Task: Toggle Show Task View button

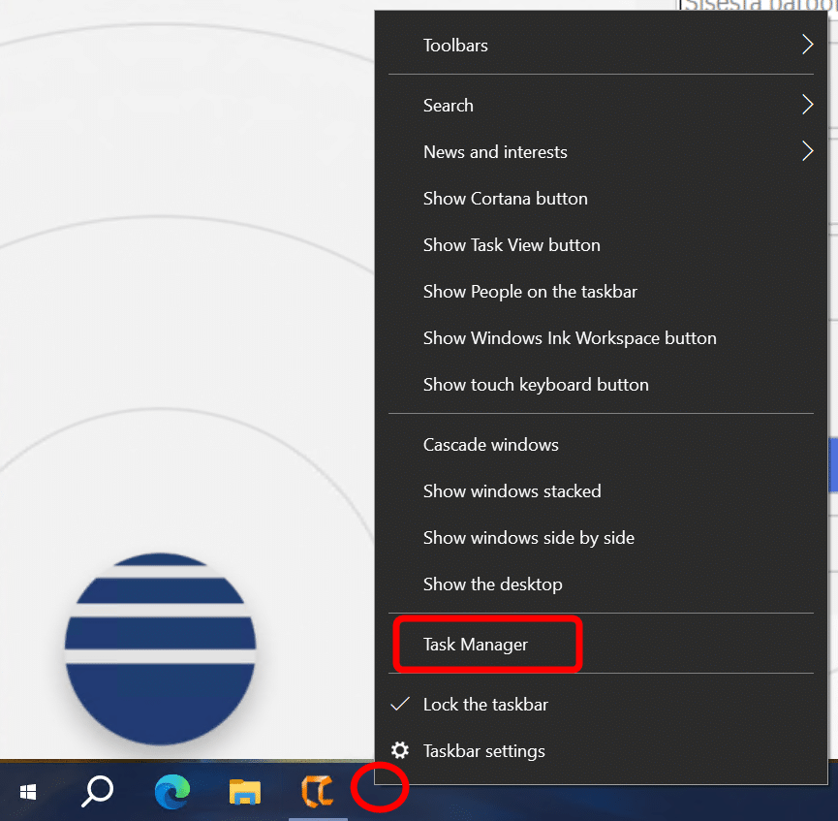Action: click(512, 245)
